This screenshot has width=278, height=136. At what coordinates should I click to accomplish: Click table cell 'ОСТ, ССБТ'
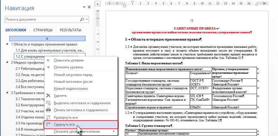(x=201, y=90)
